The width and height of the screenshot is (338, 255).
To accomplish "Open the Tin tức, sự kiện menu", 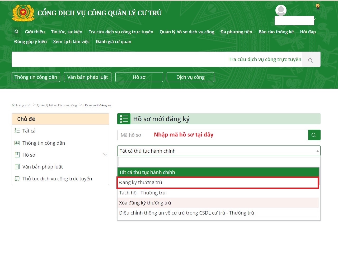I will [x=67, y=31].
